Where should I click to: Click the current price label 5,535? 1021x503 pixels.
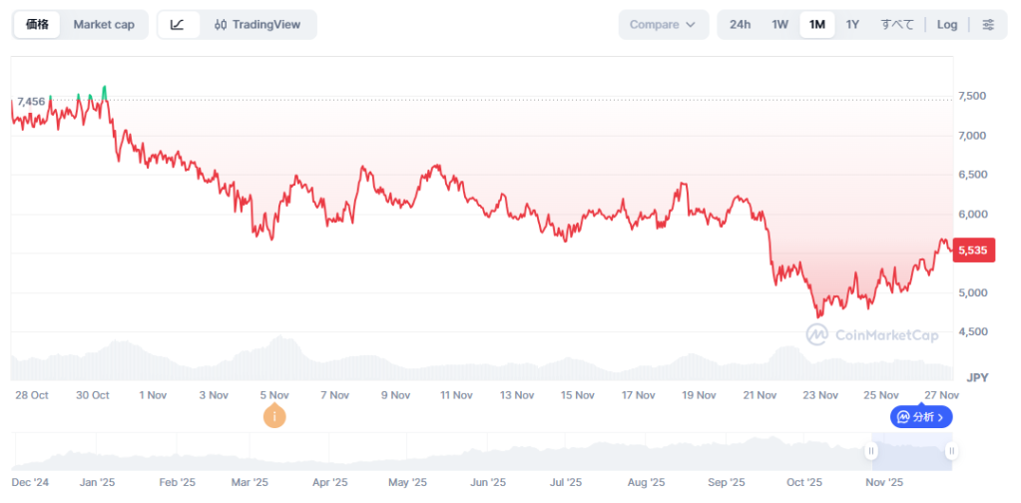click(972, 251)
